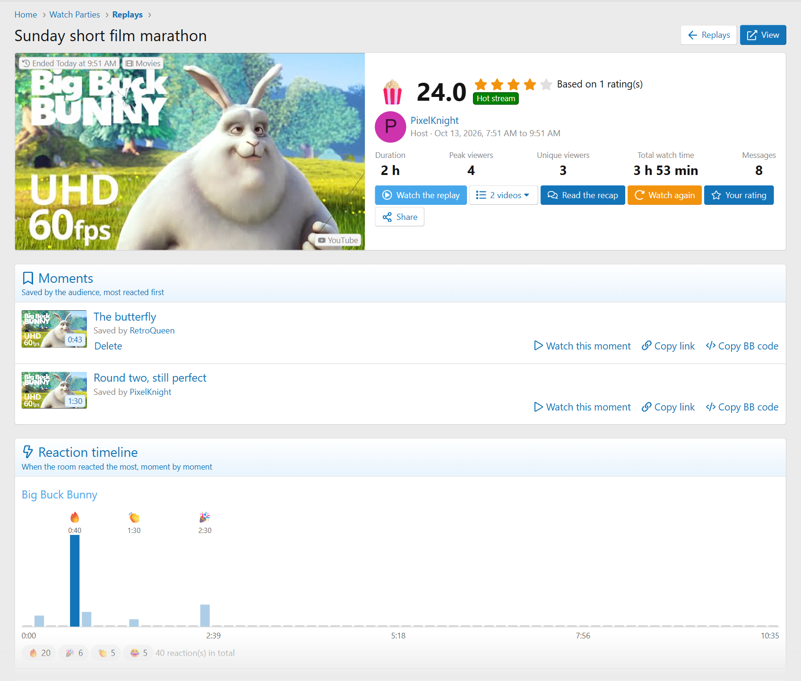Go to Watch Parties breadcrumb

[75, 15]
